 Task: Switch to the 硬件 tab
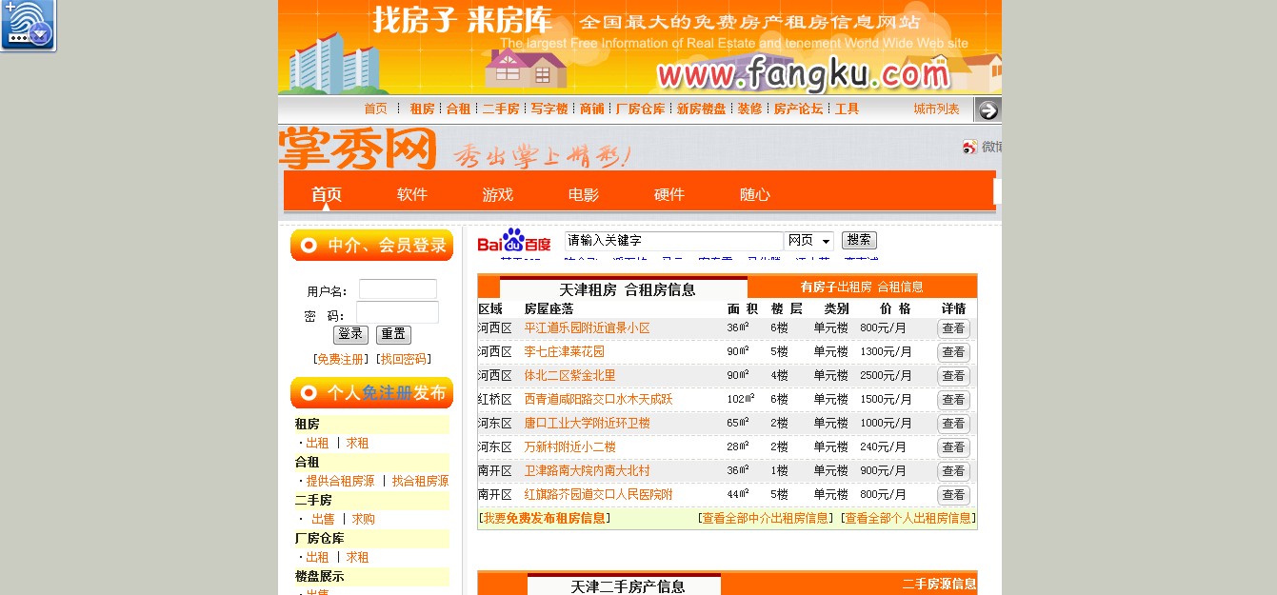669,194
